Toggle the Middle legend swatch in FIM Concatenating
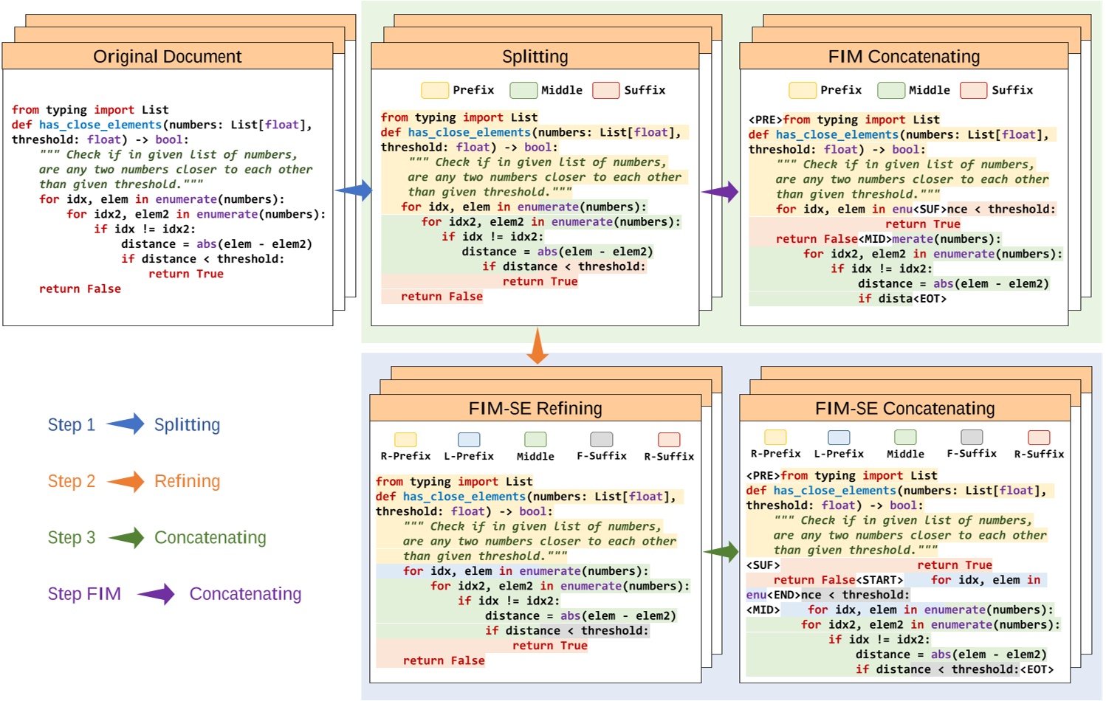Image resolution: width=1106 pixels, height=701 pixels. 890,89
